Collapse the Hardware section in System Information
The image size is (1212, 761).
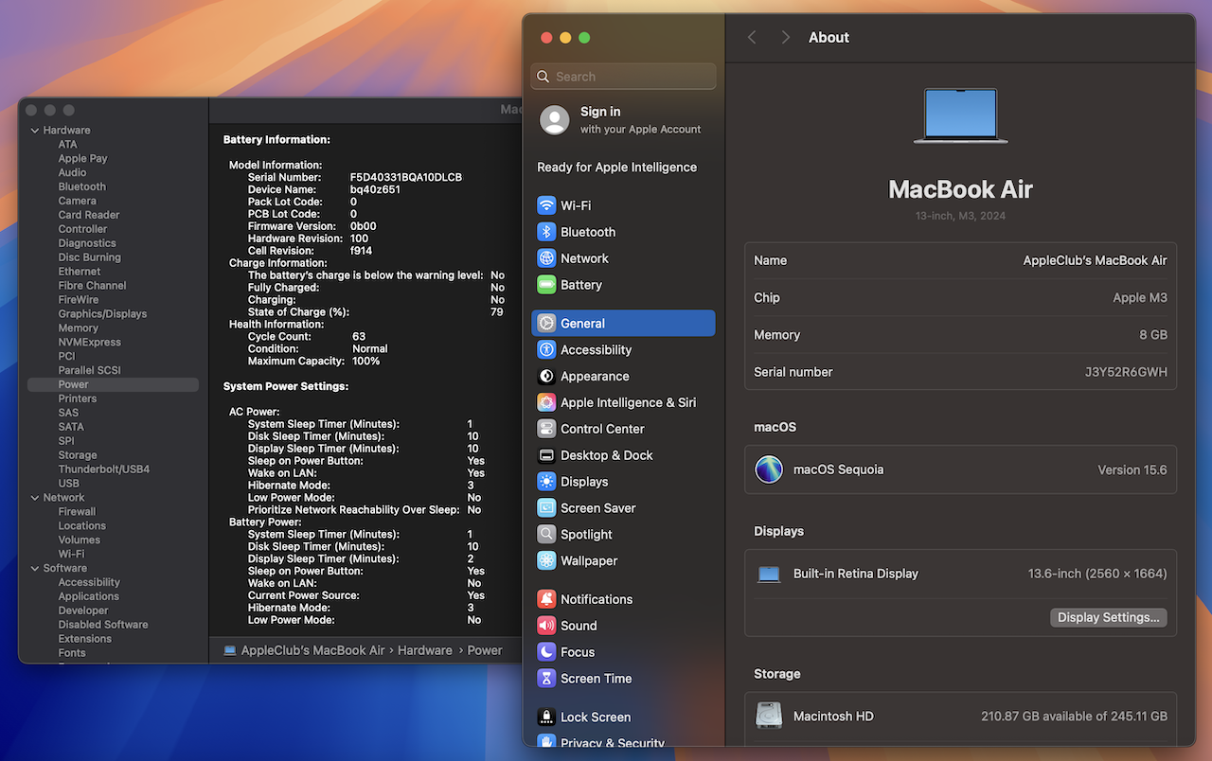tap(35, 131)
